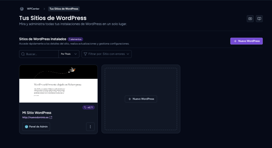Open the Filtrar por: Sitio con errores dropdown
The width and height of the screenshot is (272, 148).
[x=107, y=54]
